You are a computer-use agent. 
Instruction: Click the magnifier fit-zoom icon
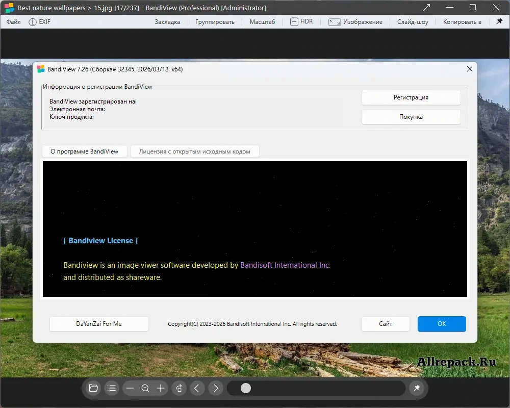(145, 388)
